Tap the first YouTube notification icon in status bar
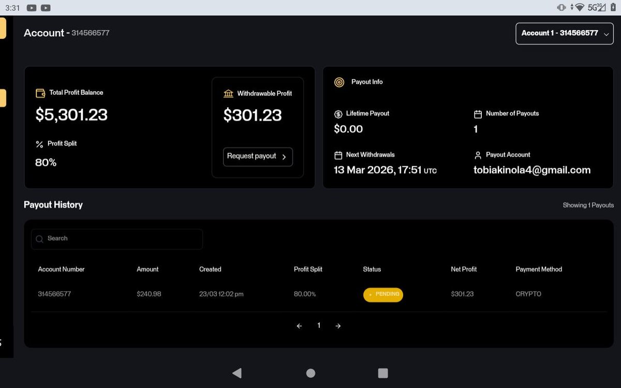Viewport: 621px width, 388px height. [32, 8]
